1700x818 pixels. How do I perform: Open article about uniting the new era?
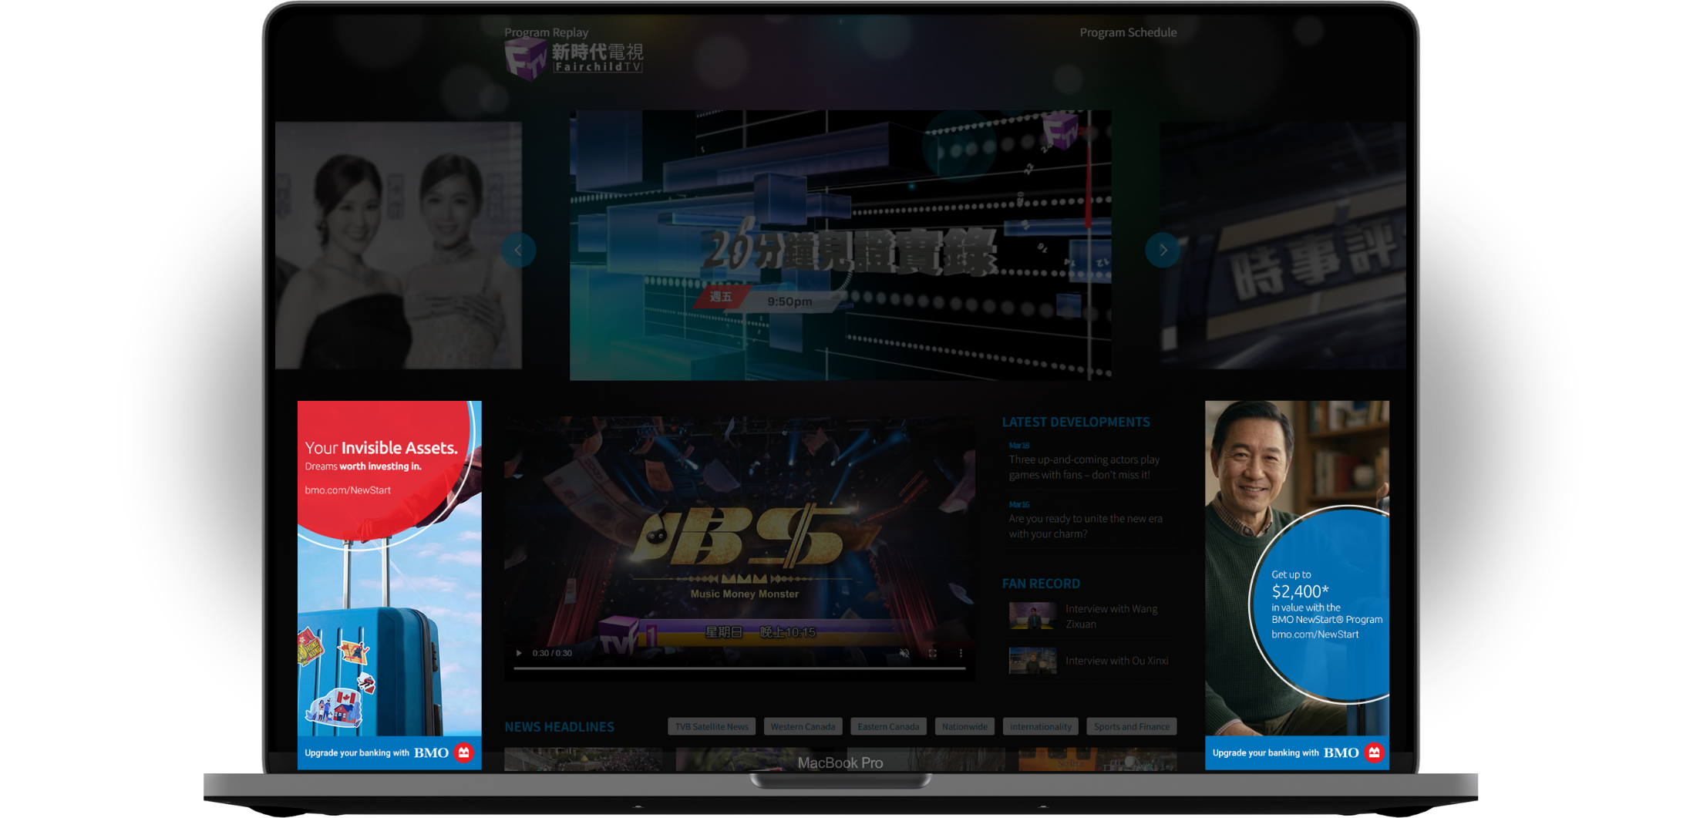[x=1086, y=526]
